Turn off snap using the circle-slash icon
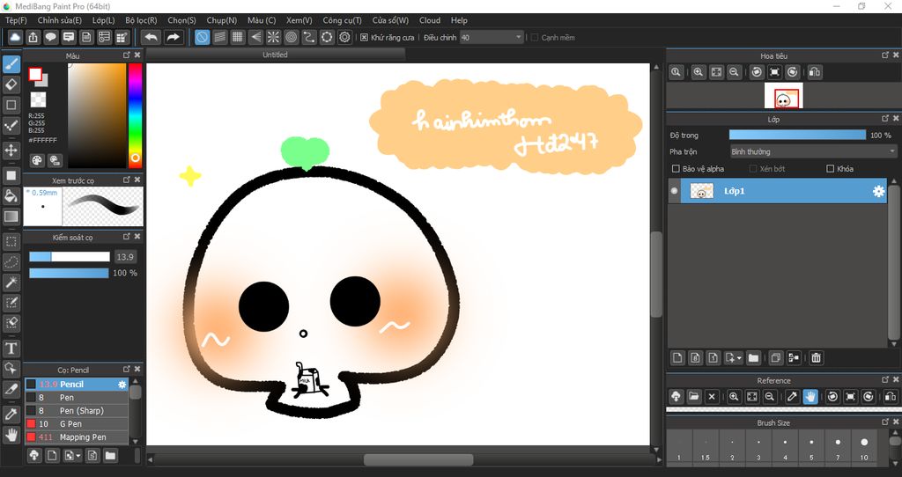 pos(202,37)
